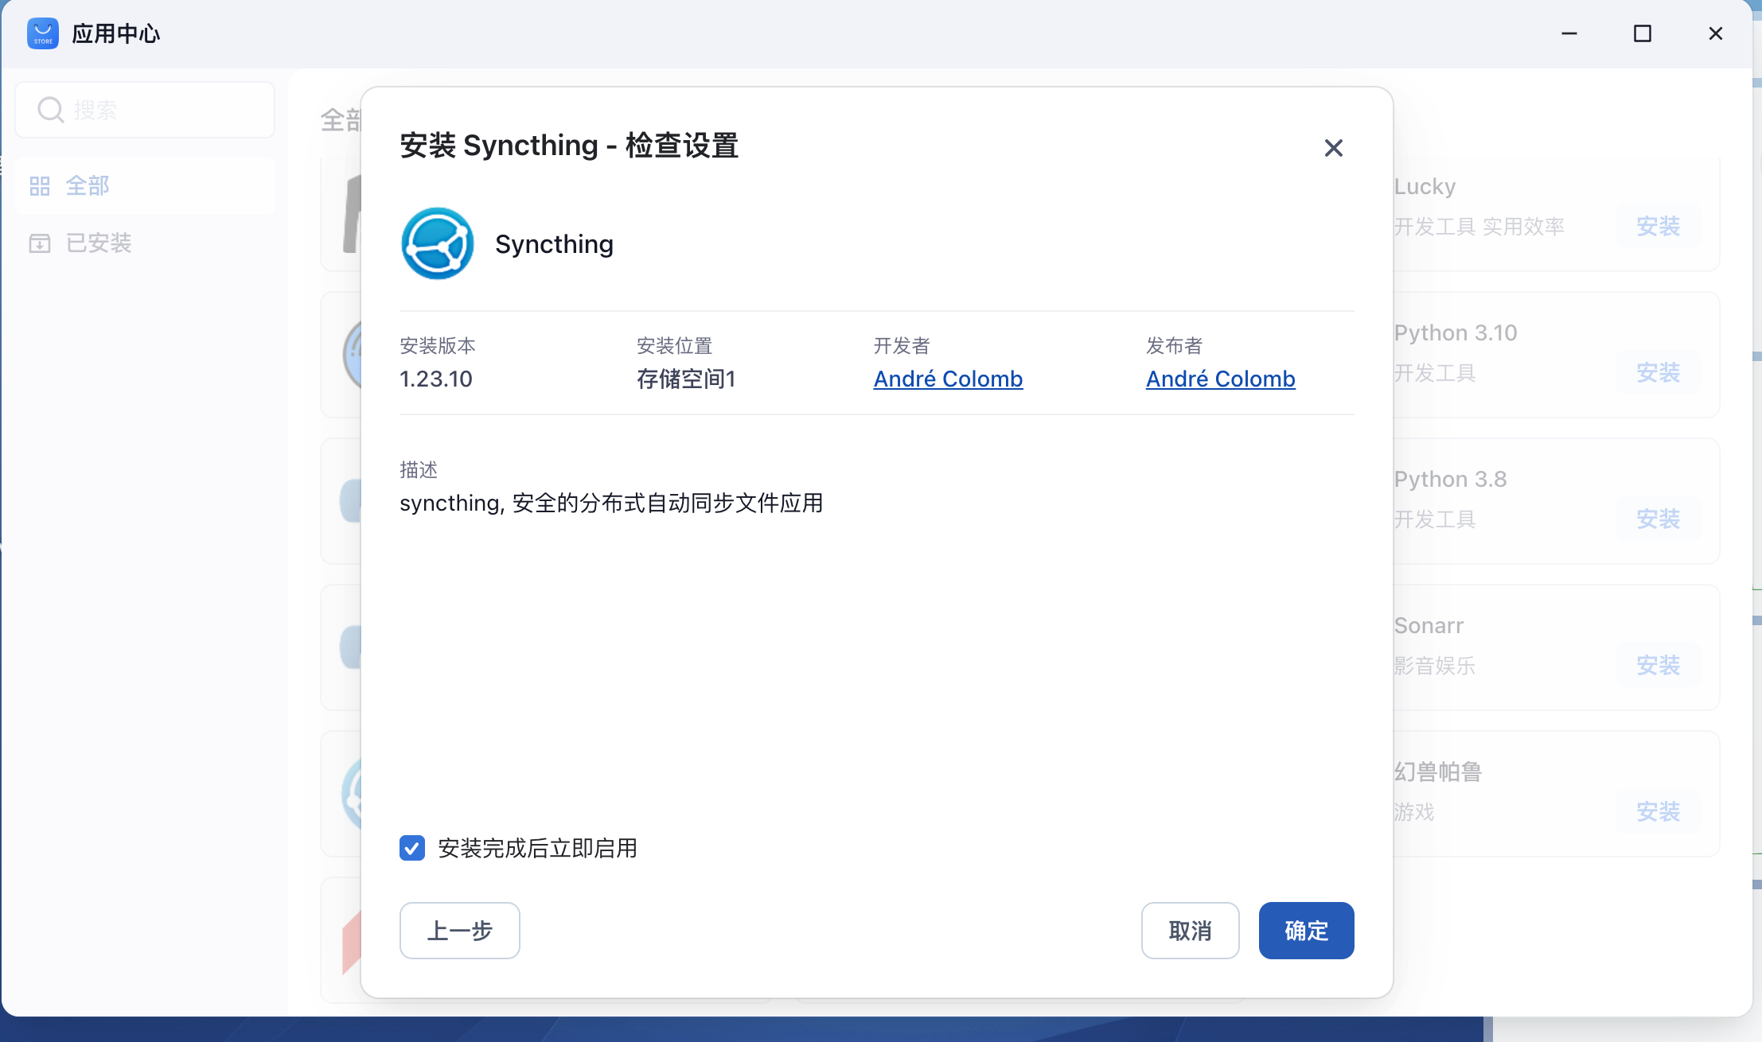Focus the 搜索 input field
Image resolution: width=1762 pixels, height=1042 pixels.
click(x=145, y=110)
